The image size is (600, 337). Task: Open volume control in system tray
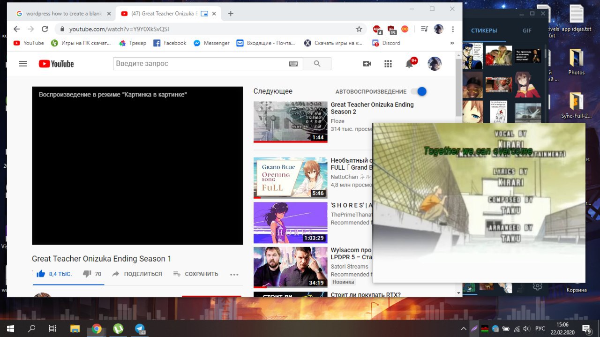(x=527, y=329)
